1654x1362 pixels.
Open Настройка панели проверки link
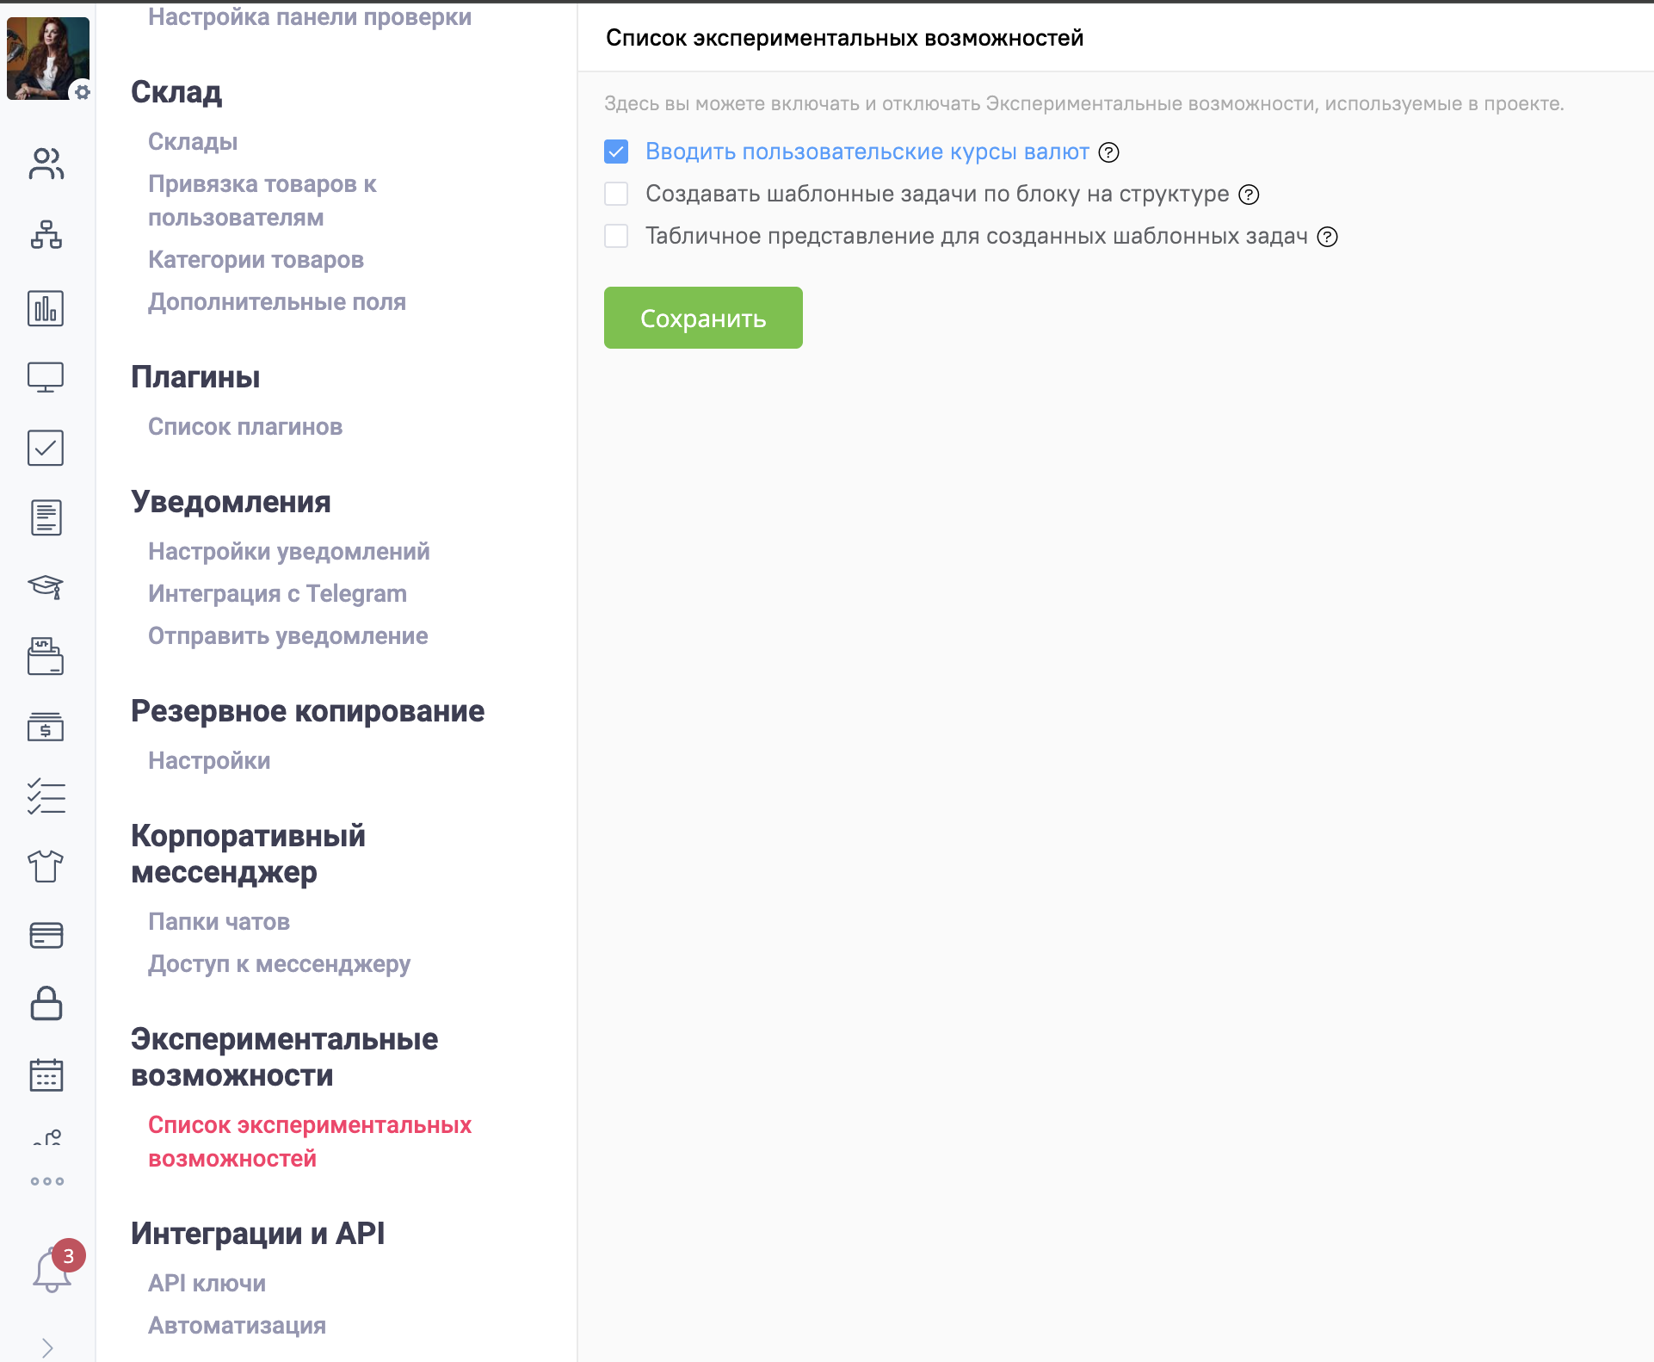click(x=310, y=16)
